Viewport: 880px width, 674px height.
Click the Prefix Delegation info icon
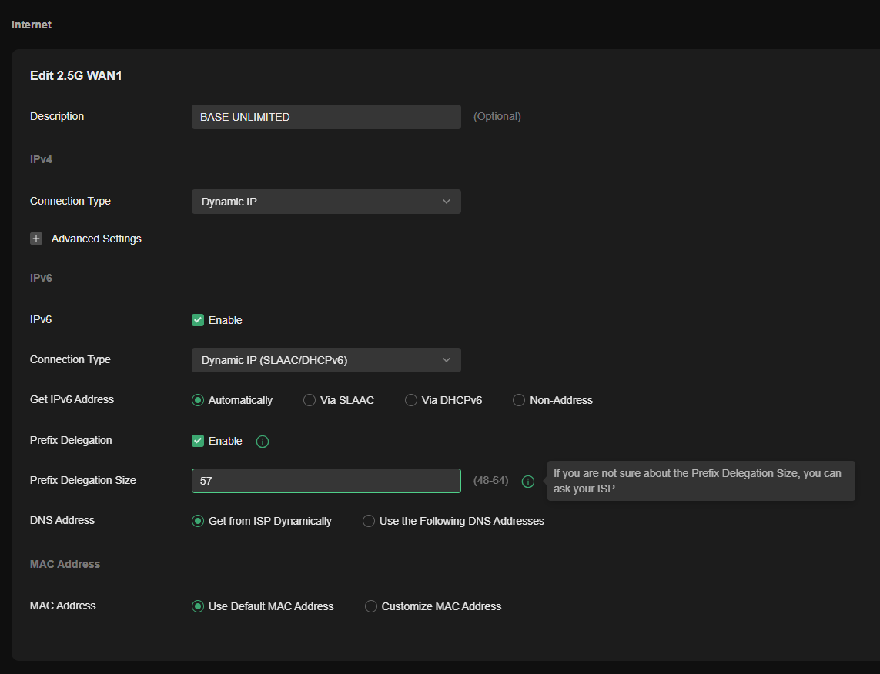coord(262,442)
